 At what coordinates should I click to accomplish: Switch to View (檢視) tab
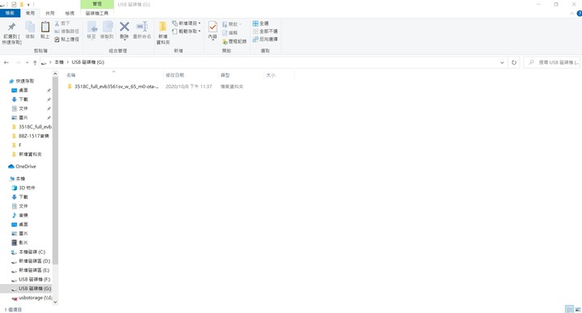point(70,14)
